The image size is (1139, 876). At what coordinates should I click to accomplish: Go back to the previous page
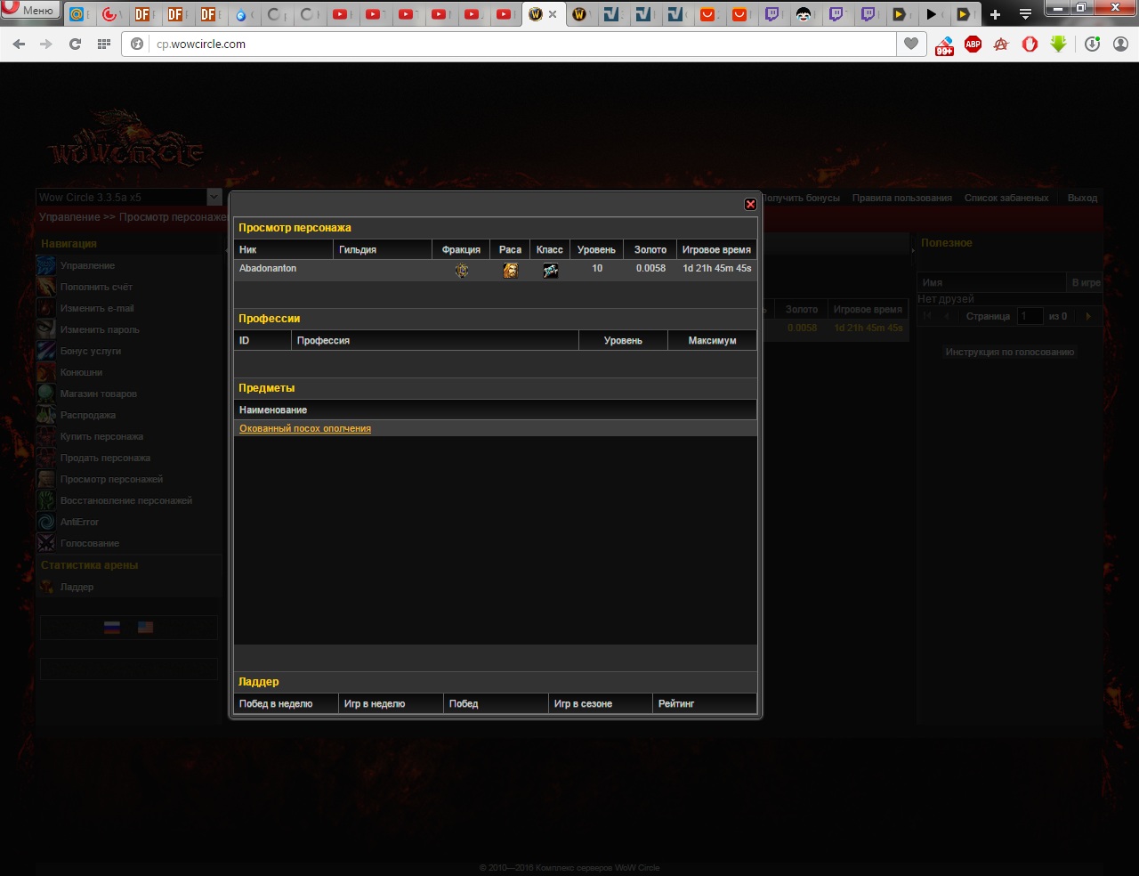tap(20, 44)
